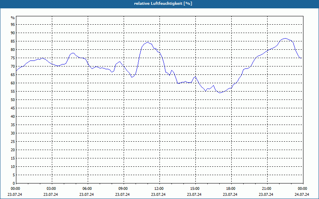Click the y-axis label '80'
The width and height of the screenshot is (319, 199).
13,49
